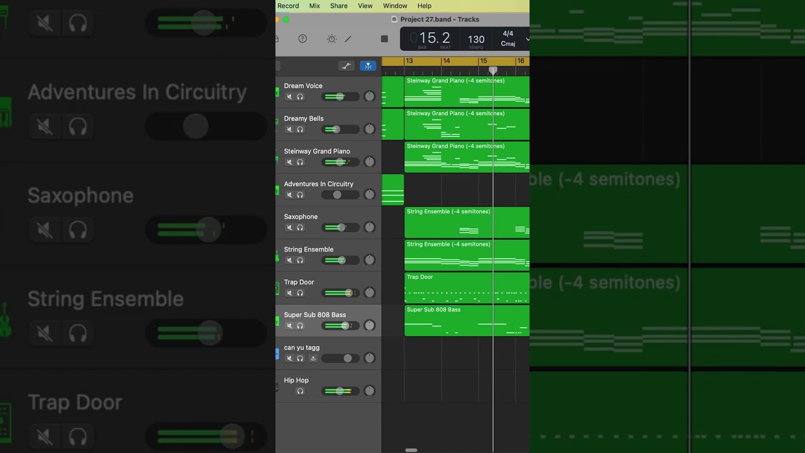Mute the Saxophone track
The height and width of the screenshot is (453, 805).
[289, 227]
